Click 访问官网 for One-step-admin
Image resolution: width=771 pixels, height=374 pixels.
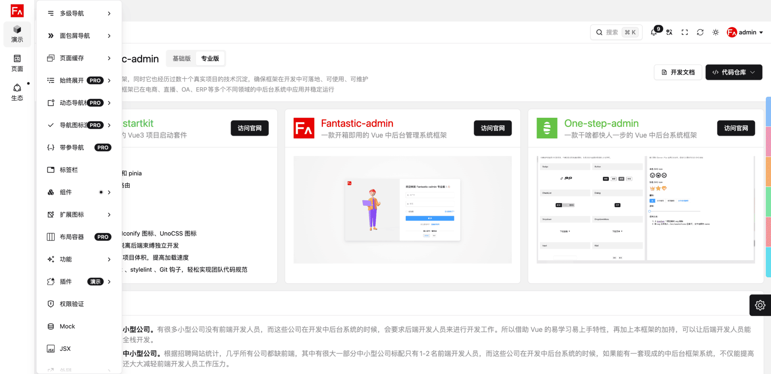point(736,128)
